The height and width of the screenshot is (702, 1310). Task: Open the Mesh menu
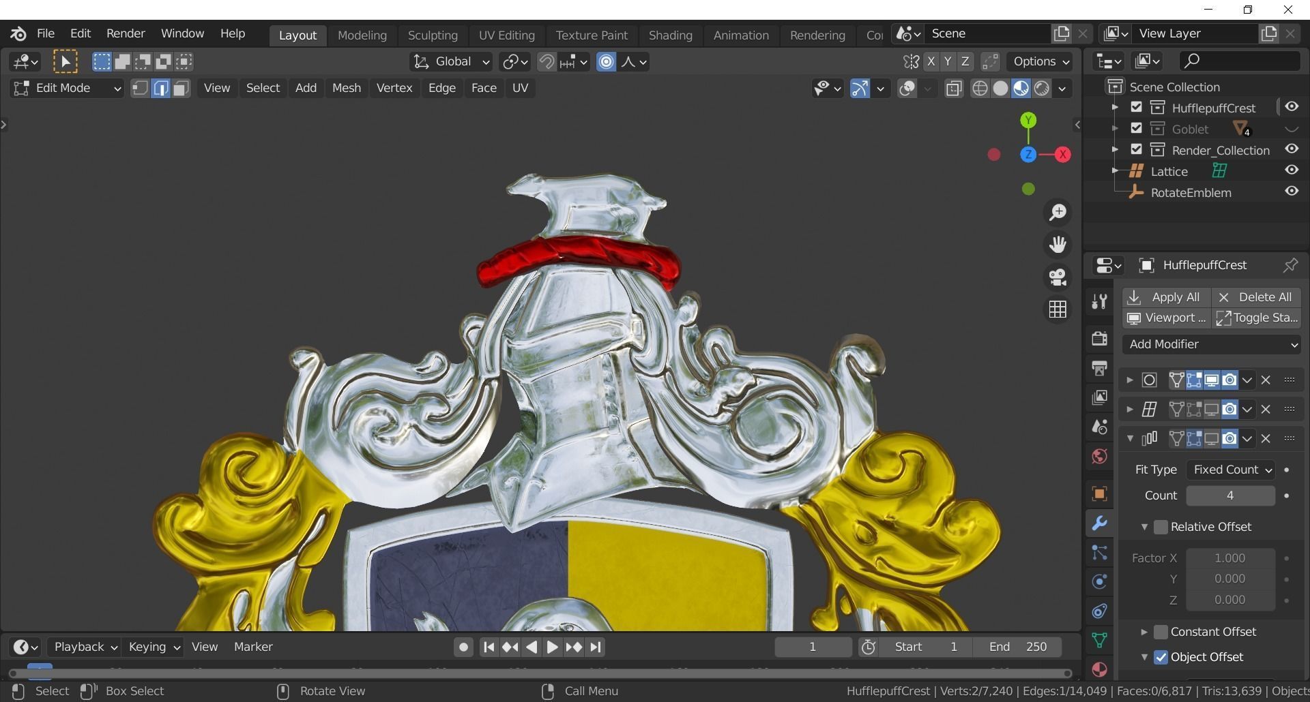[346, 88]
